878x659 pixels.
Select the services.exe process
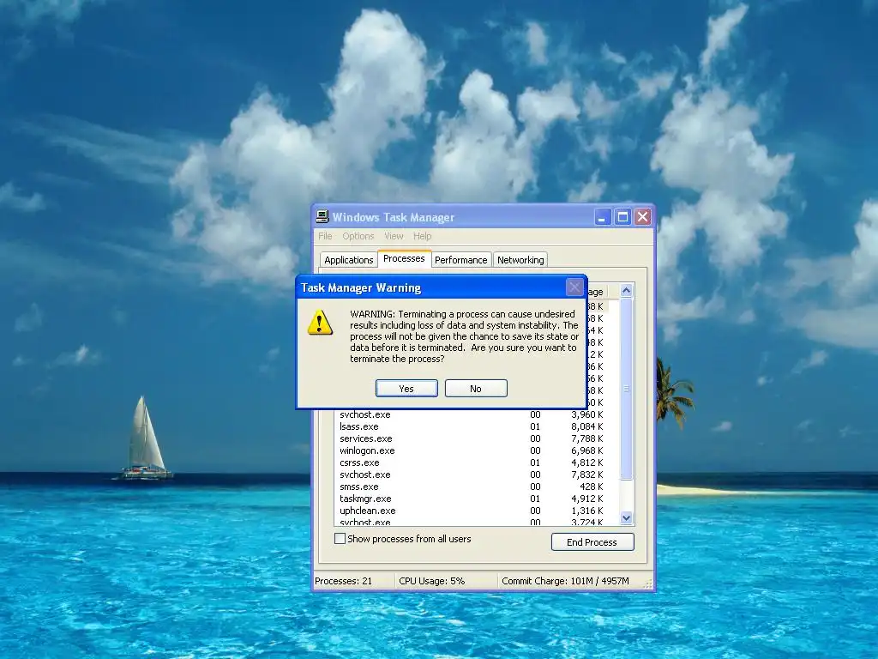point(472,438)
